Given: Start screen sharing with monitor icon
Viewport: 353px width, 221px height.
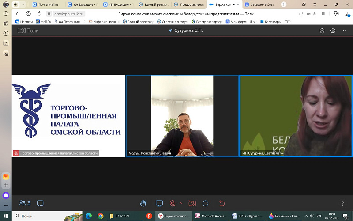Looking at the screenshot, I should click(159, 203).
